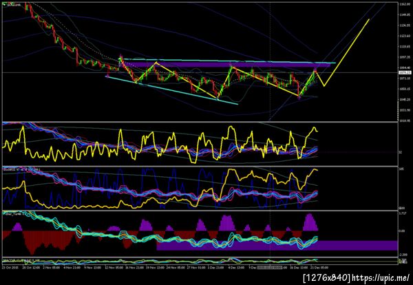Image resolution: width=413 pixels, height=285 pixels.
Task: Click the 4 Nov 21:00 time axis label
Action: (x=71, y=267)
